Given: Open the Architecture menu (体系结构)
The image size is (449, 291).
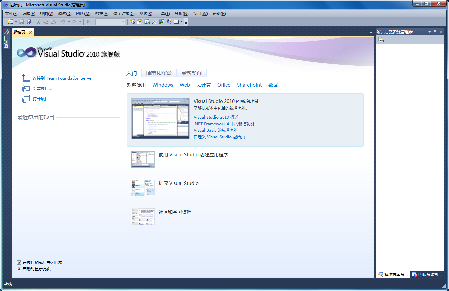Looking at the screenshot, I should pos(124,14).
